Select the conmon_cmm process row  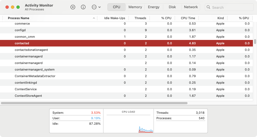126,37
